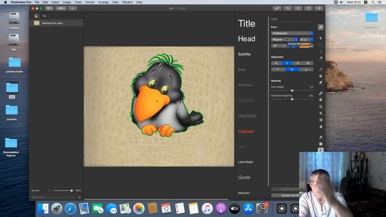Screen dimensions: 386x217
Task: Apply the Title text preset
Action: pos(247,24)
